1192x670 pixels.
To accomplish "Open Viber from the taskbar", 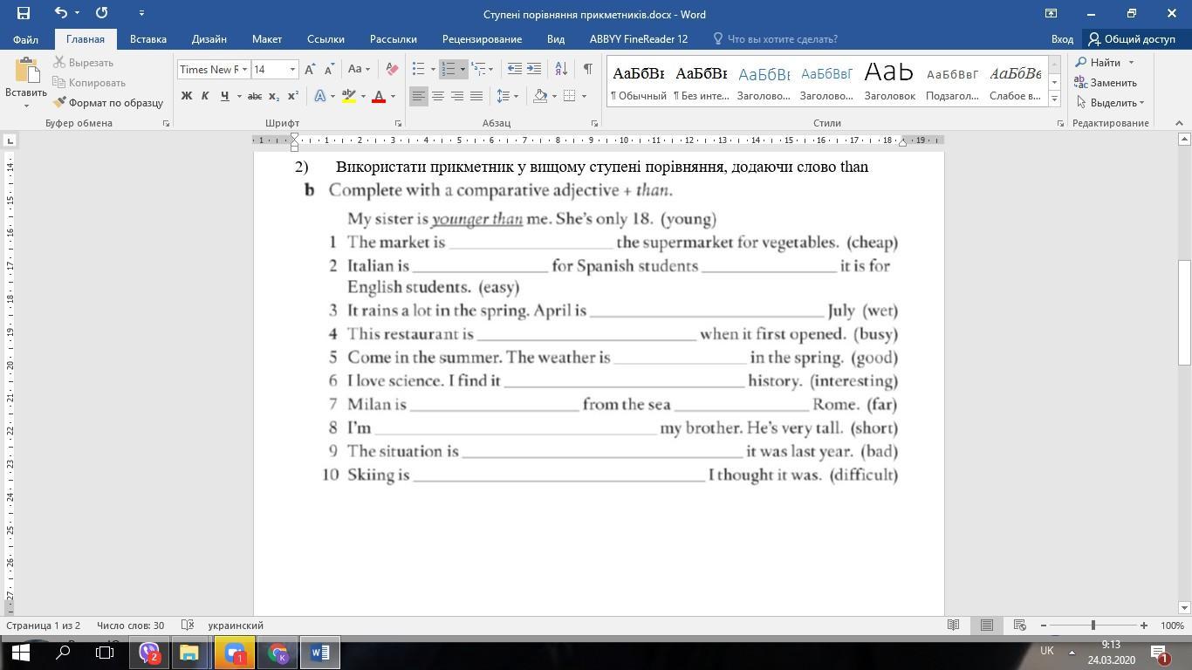I will [x=149, y=653].
